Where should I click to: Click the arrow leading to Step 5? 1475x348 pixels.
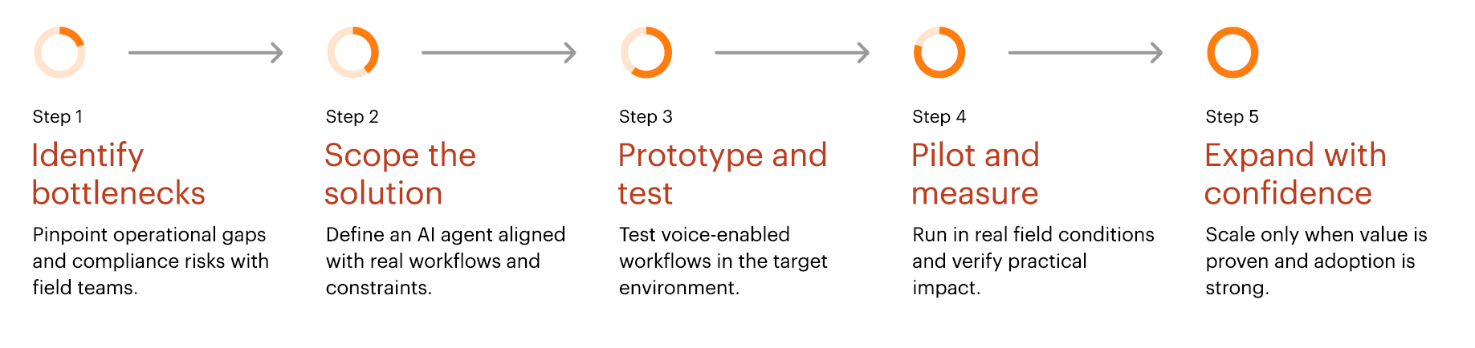[1086, 53]
